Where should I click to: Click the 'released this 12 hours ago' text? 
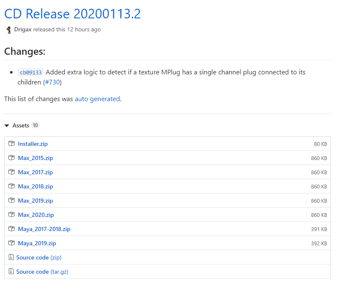[67, 29]
